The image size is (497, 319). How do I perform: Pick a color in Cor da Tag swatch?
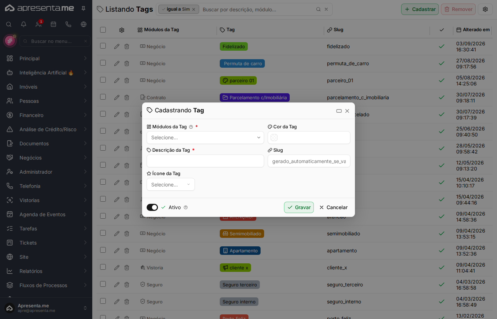coord(274,138)
